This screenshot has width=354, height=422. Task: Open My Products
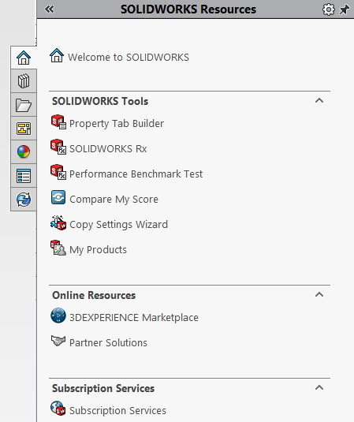coord(98,250)
